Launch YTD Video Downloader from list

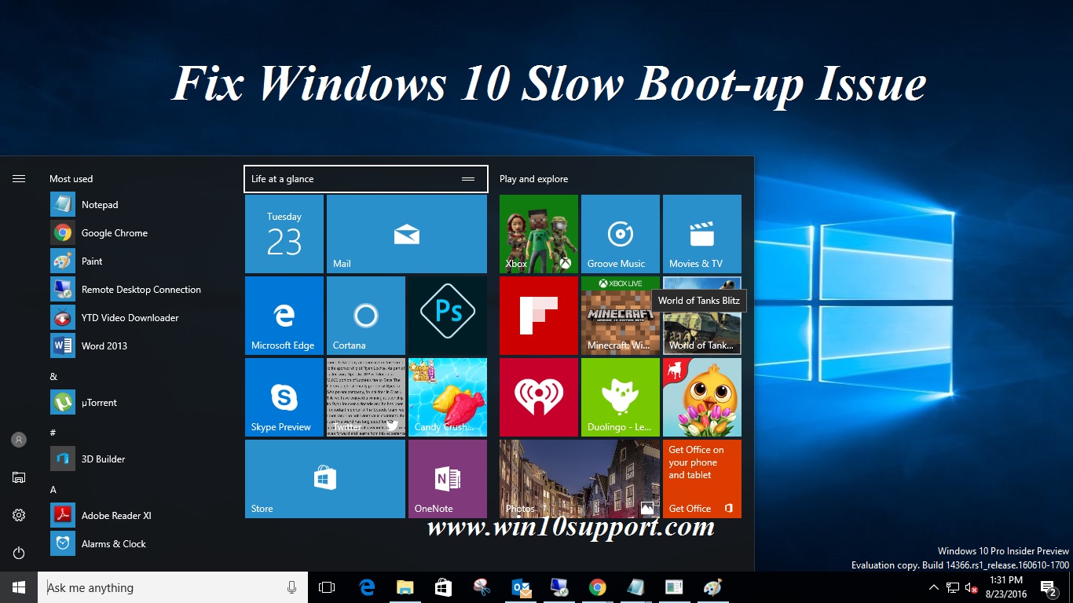click(141, 318)
